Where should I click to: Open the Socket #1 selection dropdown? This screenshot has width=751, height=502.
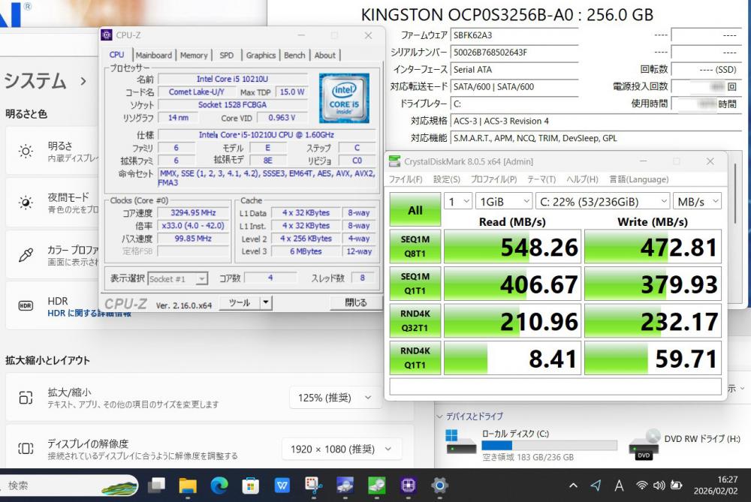click(x=178, y=278)
